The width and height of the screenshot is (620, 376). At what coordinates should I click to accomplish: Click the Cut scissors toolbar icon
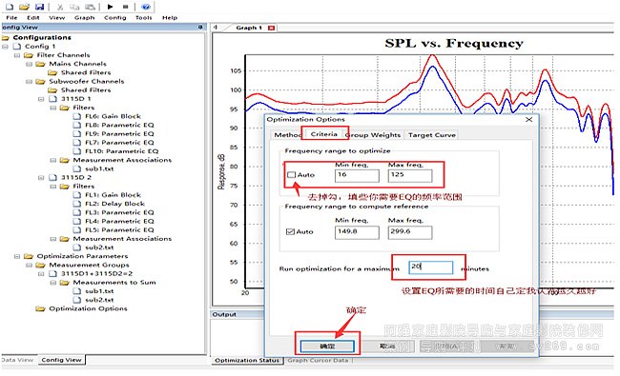pos(60,7)
